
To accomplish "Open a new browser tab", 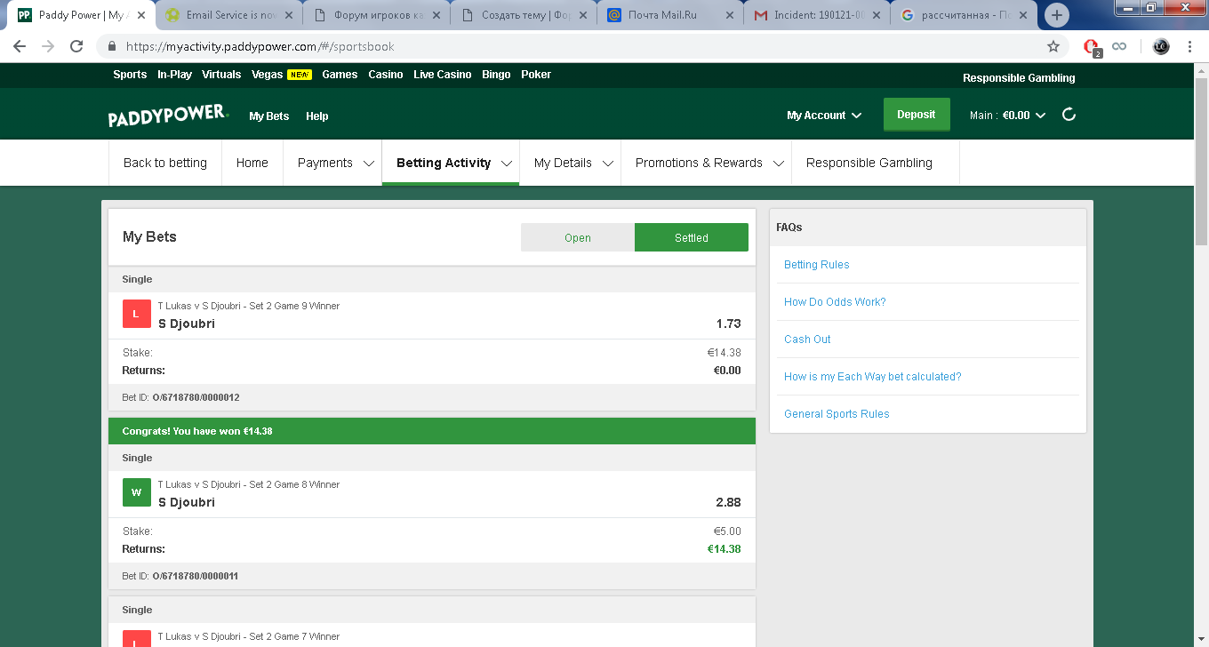I will (1056, 15).
